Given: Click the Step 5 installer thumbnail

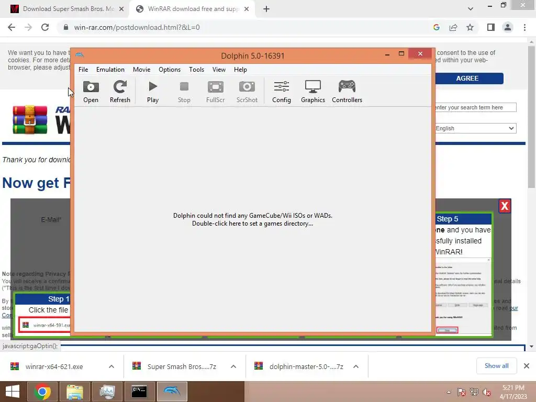Looking at the screenshot, I should 463,297.
